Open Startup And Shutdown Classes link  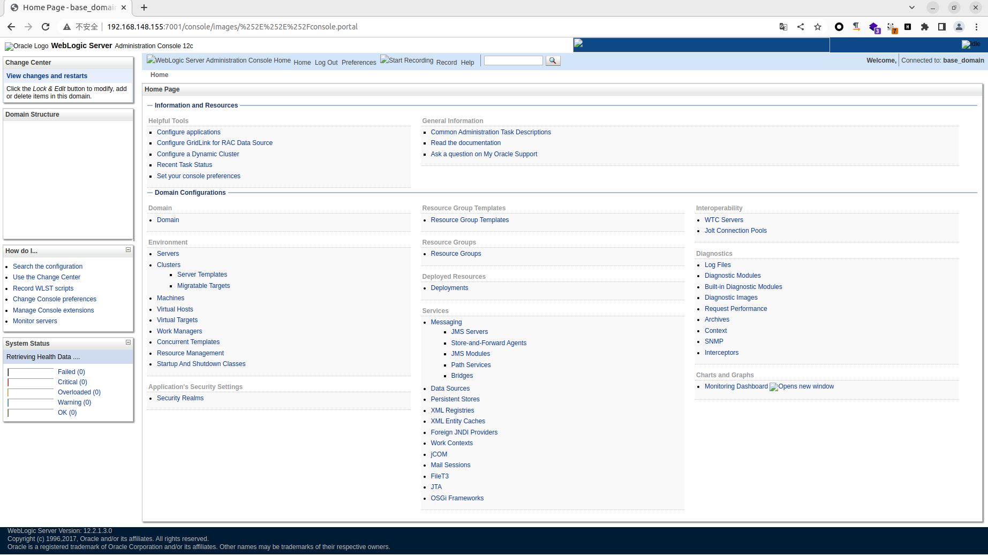pos(201,364)
